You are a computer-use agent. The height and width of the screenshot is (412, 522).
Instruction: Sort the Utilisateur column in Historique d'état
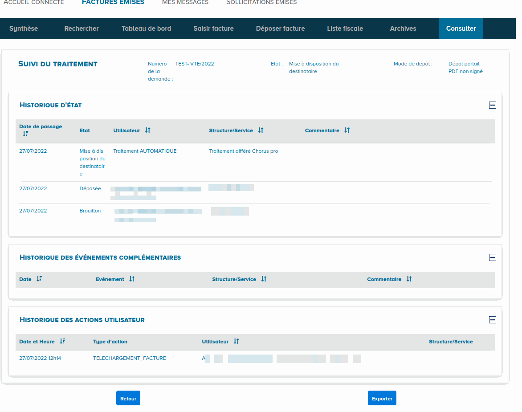pos(147,131)
